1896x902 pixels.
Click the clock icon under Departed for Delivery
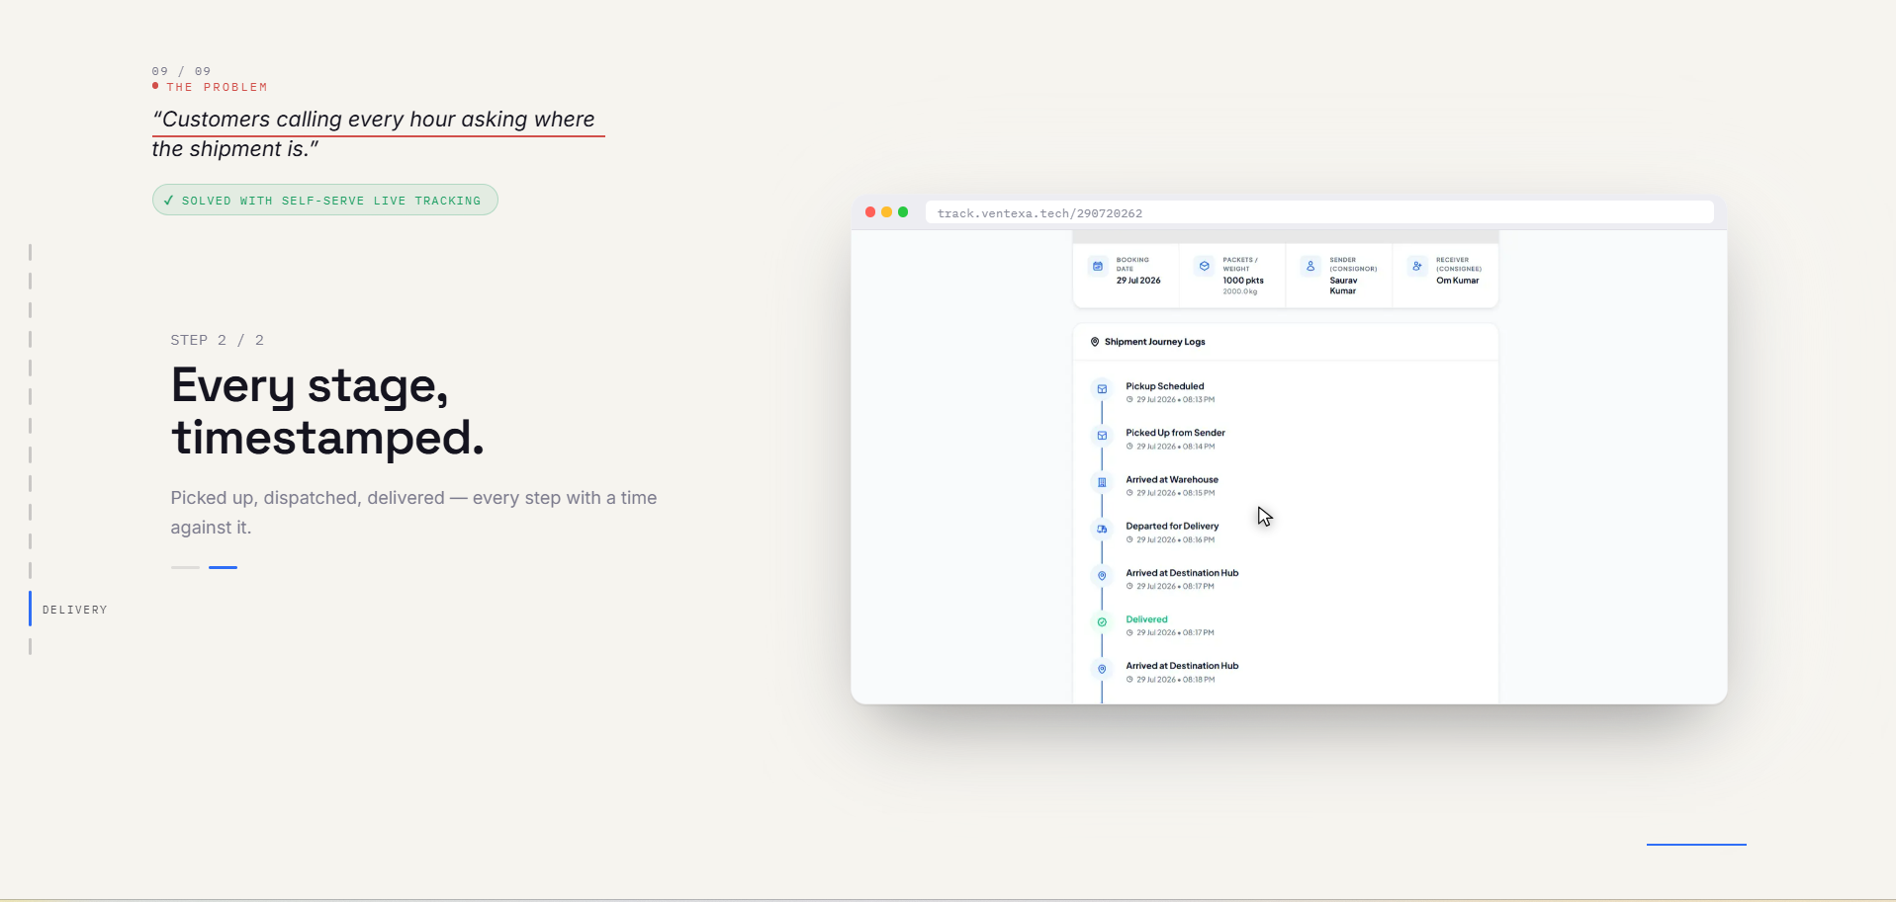click(x=1129, y=539)
